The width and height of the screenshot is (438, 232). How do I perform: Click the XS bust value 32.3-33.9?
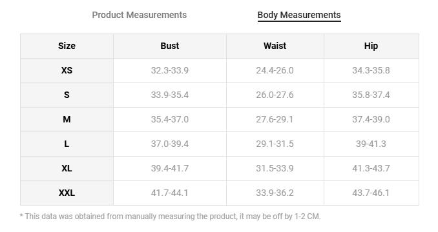click(169, 70)
